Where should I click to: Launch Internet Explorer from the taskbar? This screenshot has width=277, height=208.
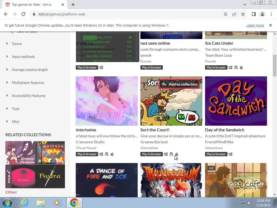click(x=24, y=203)
